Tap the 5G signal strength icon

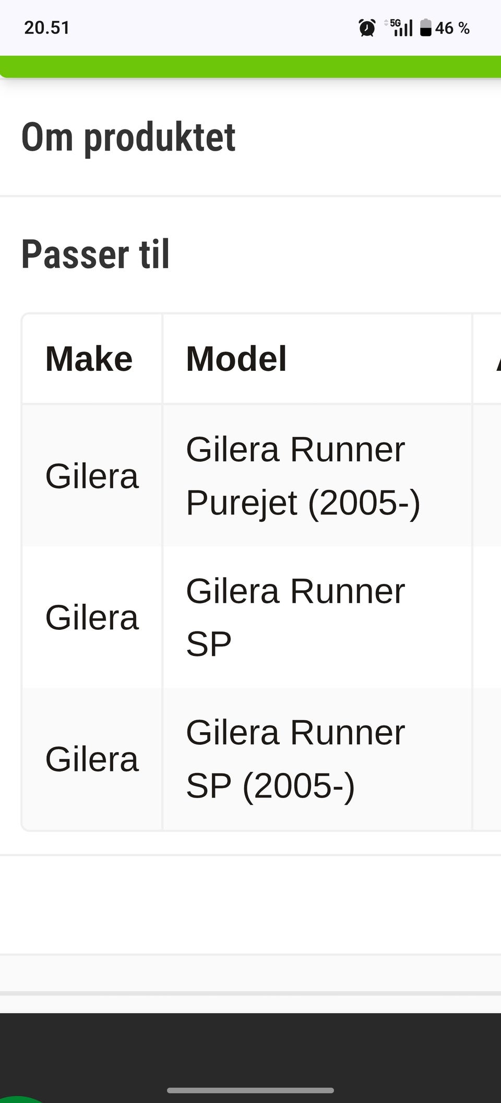click(x=400, y=27)
